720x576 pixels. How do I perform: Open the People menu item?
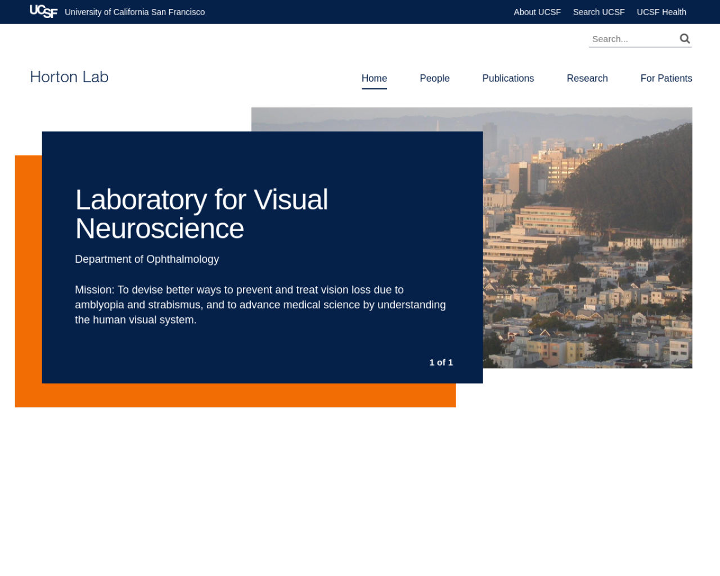point(434,78)
